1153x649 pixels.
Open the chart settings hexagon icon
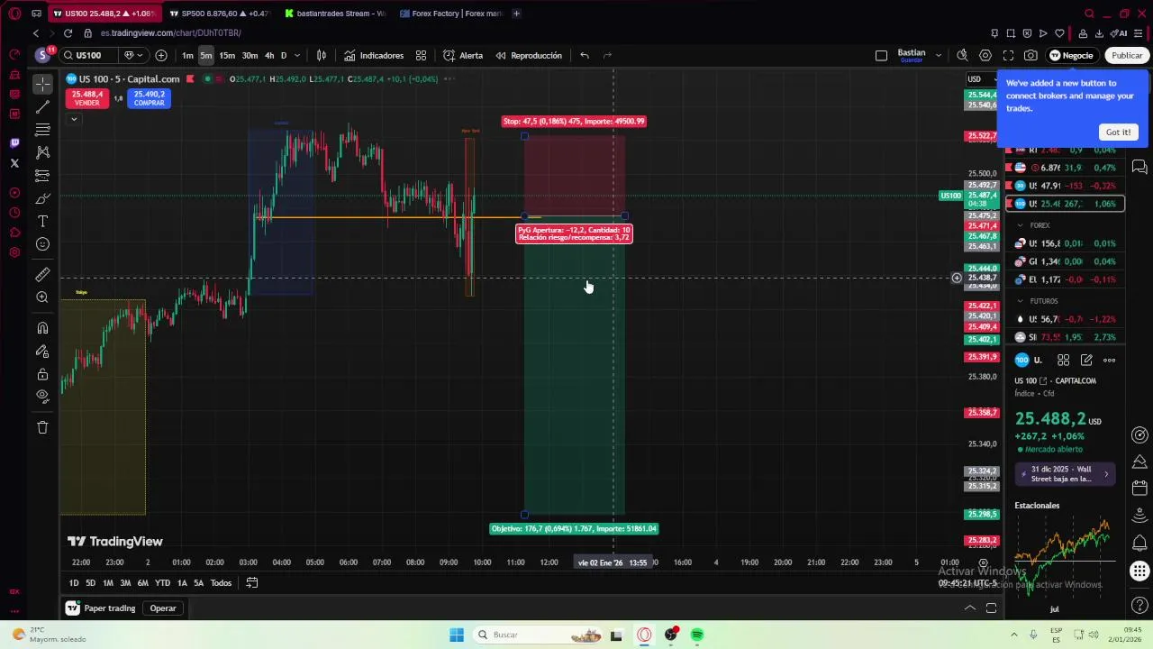click(x=985, y=55)
